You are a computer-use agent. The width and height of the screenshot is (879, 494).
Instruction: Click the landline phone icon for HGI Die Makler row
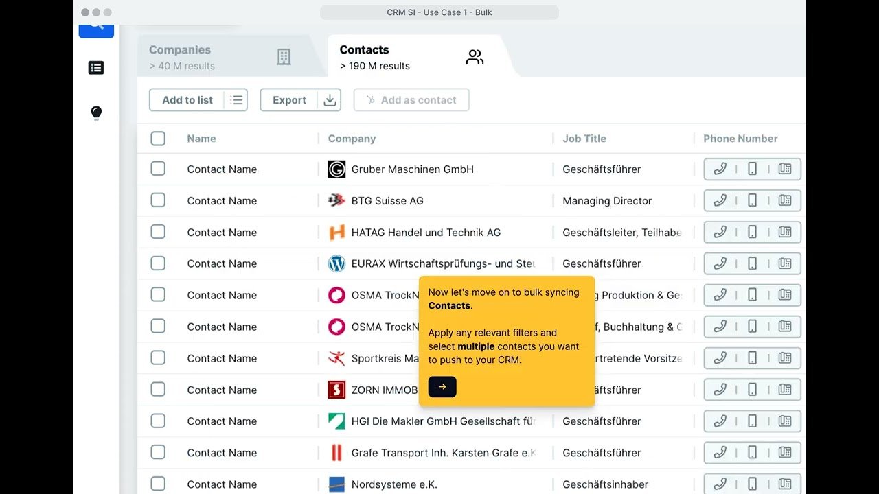click(x=720, y=421)
